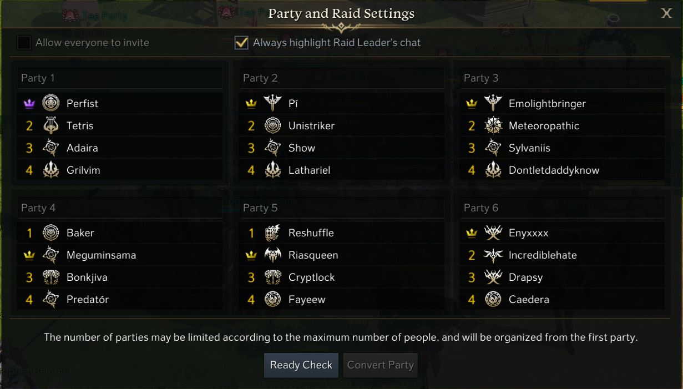Screen dimensions: 683x389
Task: Click the purple raid leader crown by Perfist
Action: (x=29, y=104)
